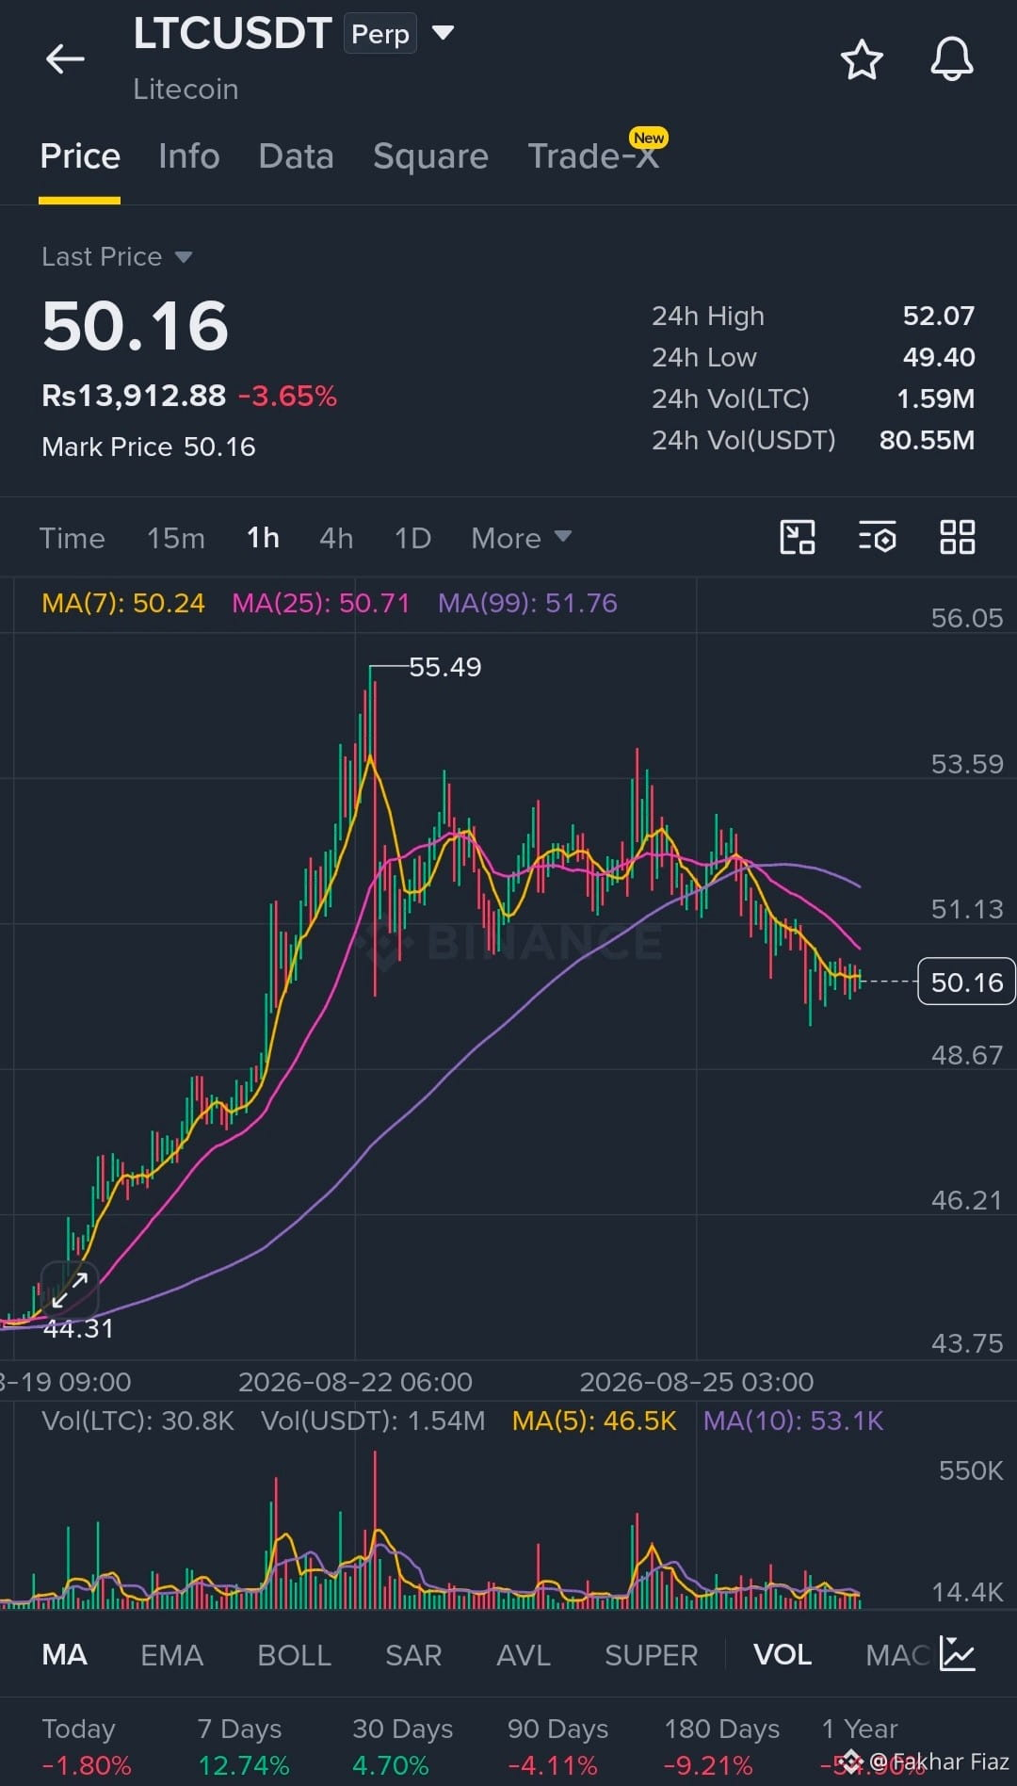Tap the Vol(USDT): 1.54M label
The height and width of the screenshot is (1786, 1017).
(373, 1421)
